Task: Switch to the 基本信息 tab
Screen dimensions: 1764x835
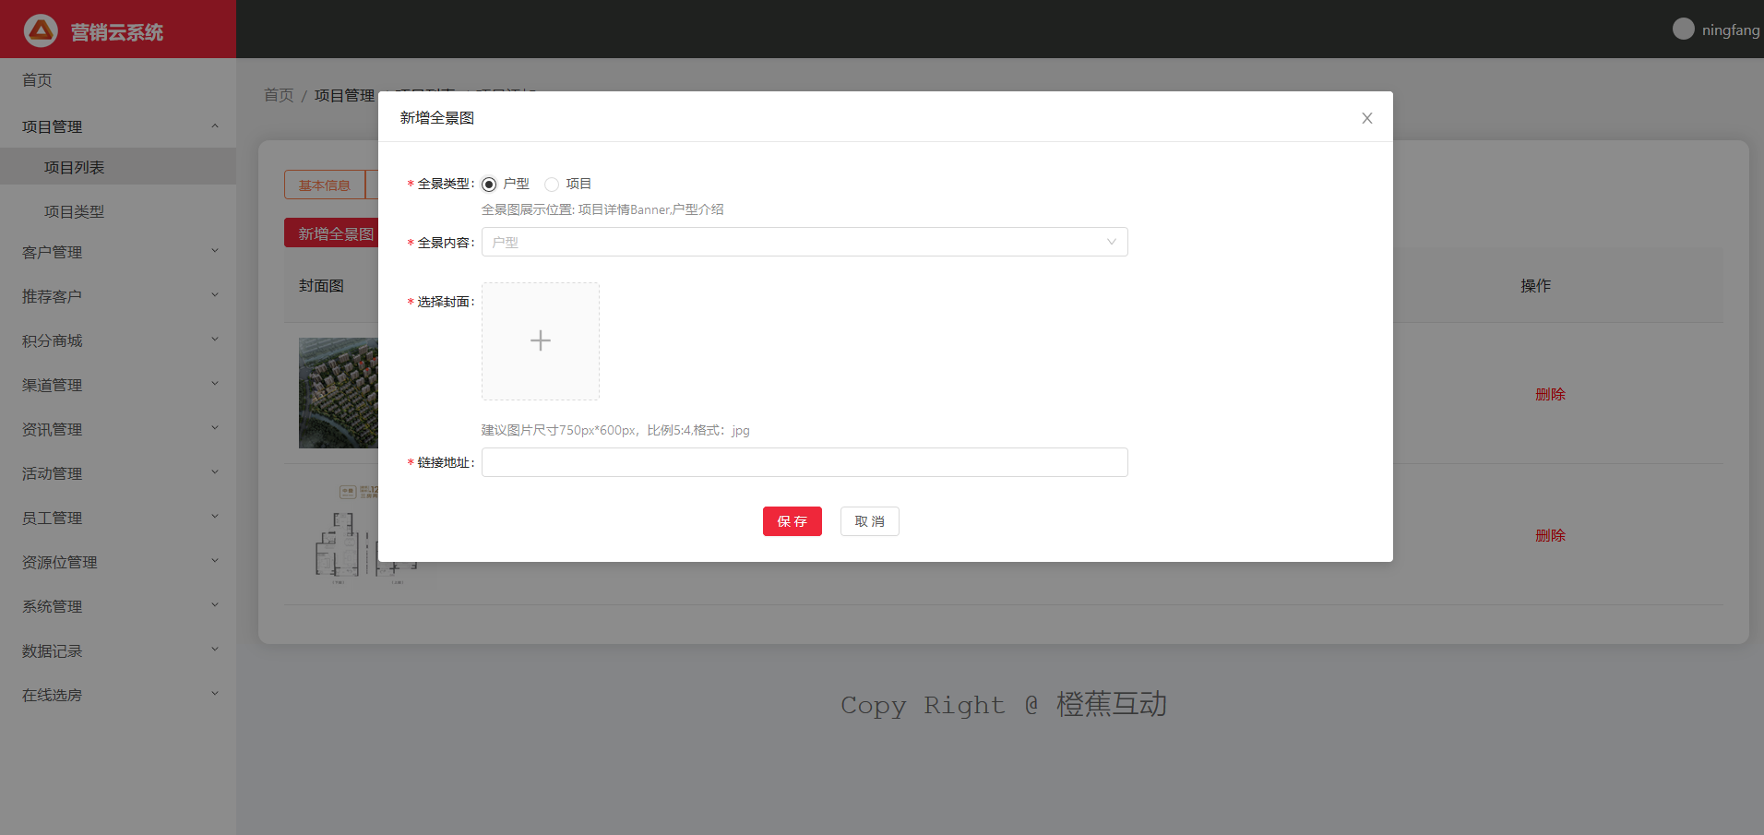Action: click(325, 185)
